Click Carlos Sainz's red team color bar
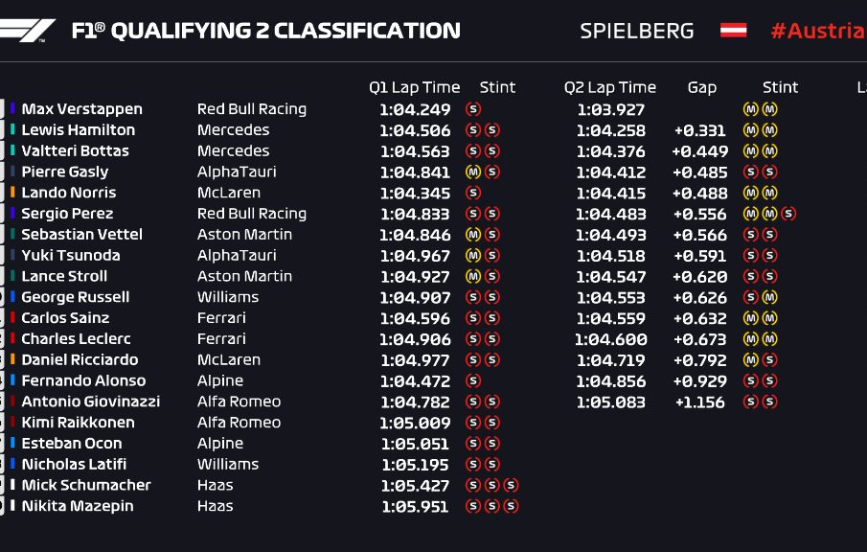 tap(13, 318)
